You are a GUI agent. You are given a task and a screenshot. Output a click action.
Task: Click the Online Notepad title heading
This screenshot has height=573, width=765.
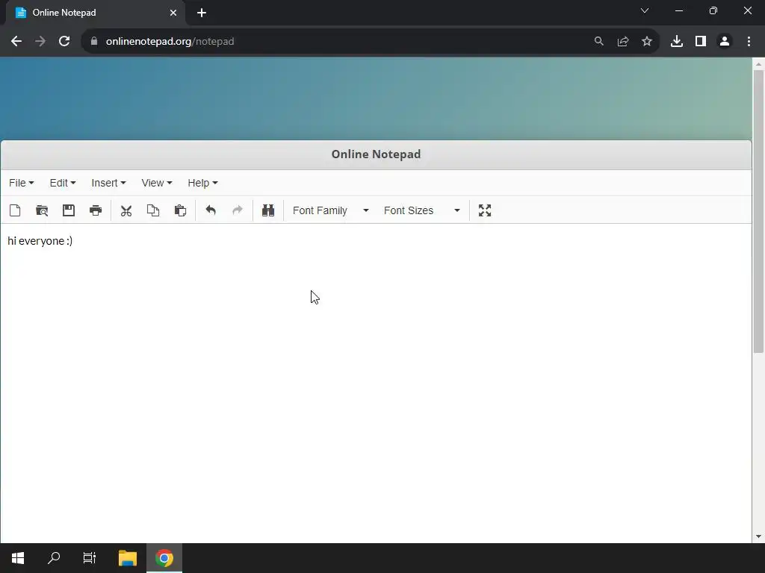point(377,154)
